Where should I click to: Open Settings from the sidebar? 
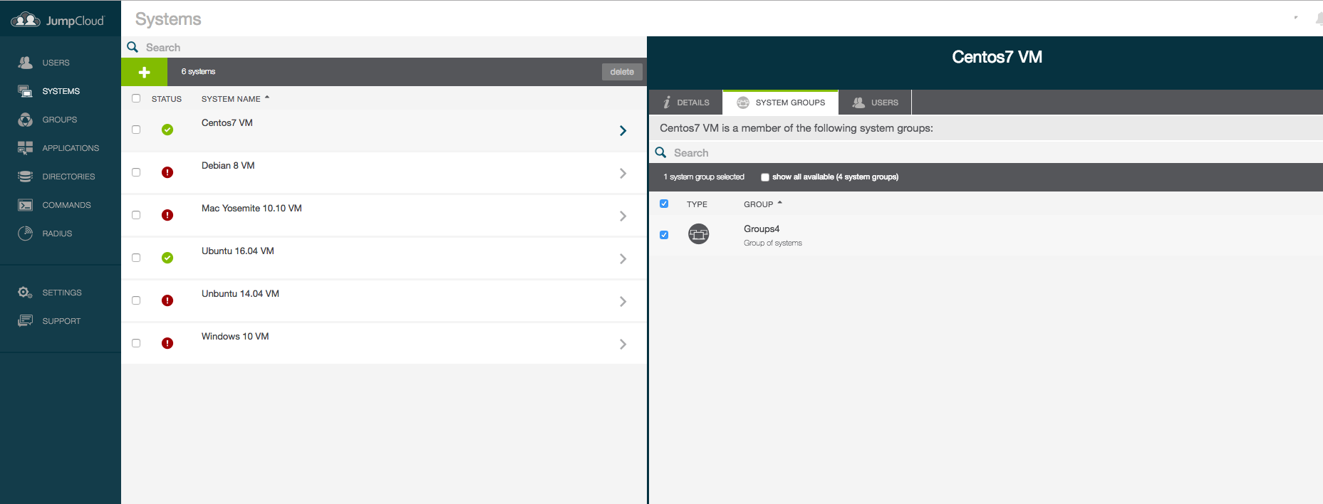pyautogui.click(x=61, y=293)
